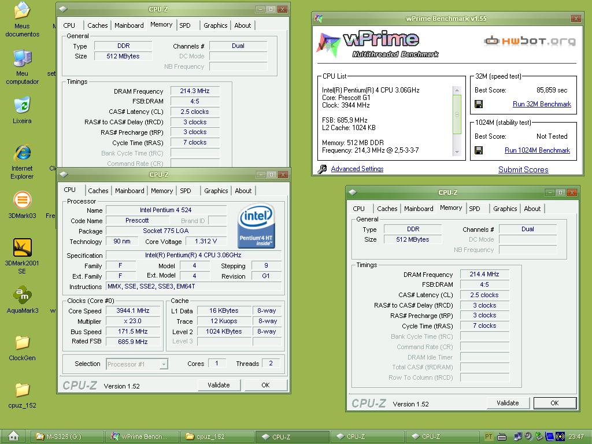Screen dimensions: 592x444
Task: Click Core Voltage value 1.312 V
Action: [x=206, y=241]
